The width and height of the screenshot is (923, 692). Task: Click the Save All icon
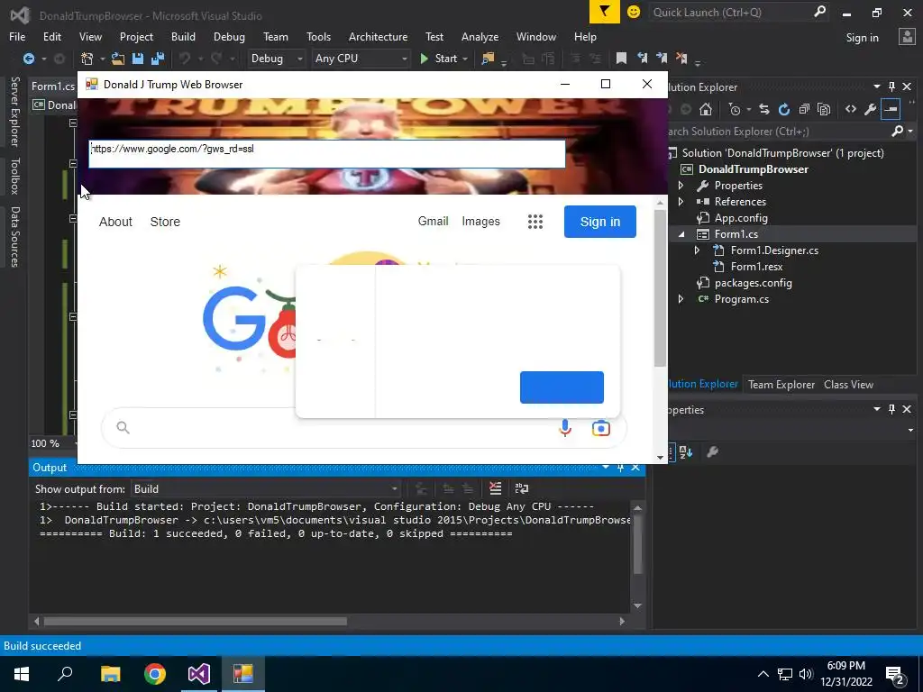click(x=158, y=59)
